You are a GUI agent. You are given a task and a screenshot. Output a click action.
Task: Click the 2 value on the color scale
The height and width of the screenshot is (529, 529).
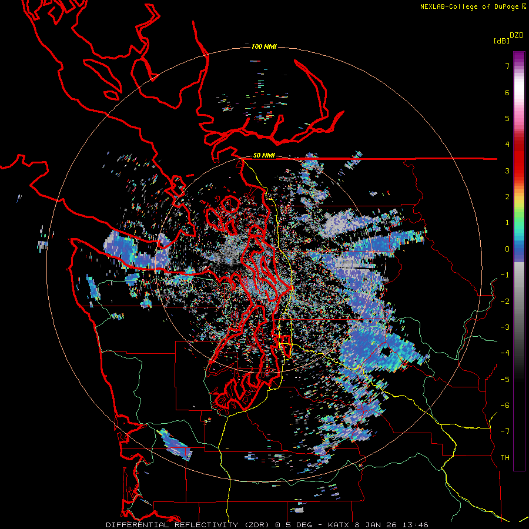(x=507, y=197)
